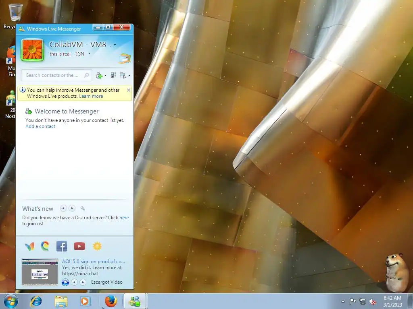Show previous What's new item

point(63,208)
